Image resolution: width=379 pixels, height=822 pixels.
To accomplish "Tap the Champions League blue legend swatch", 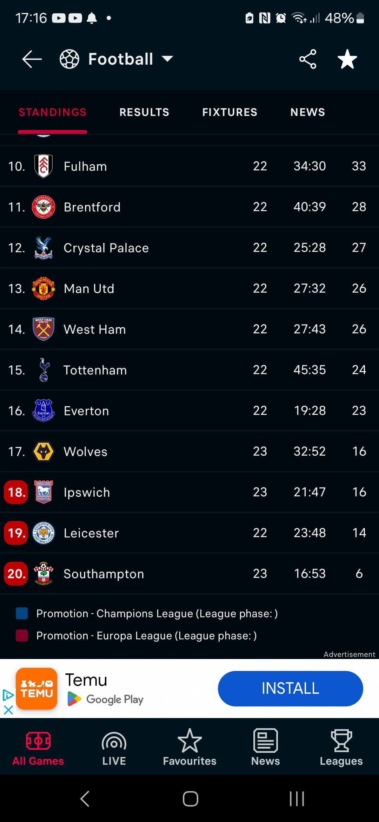I will point(22,613).
